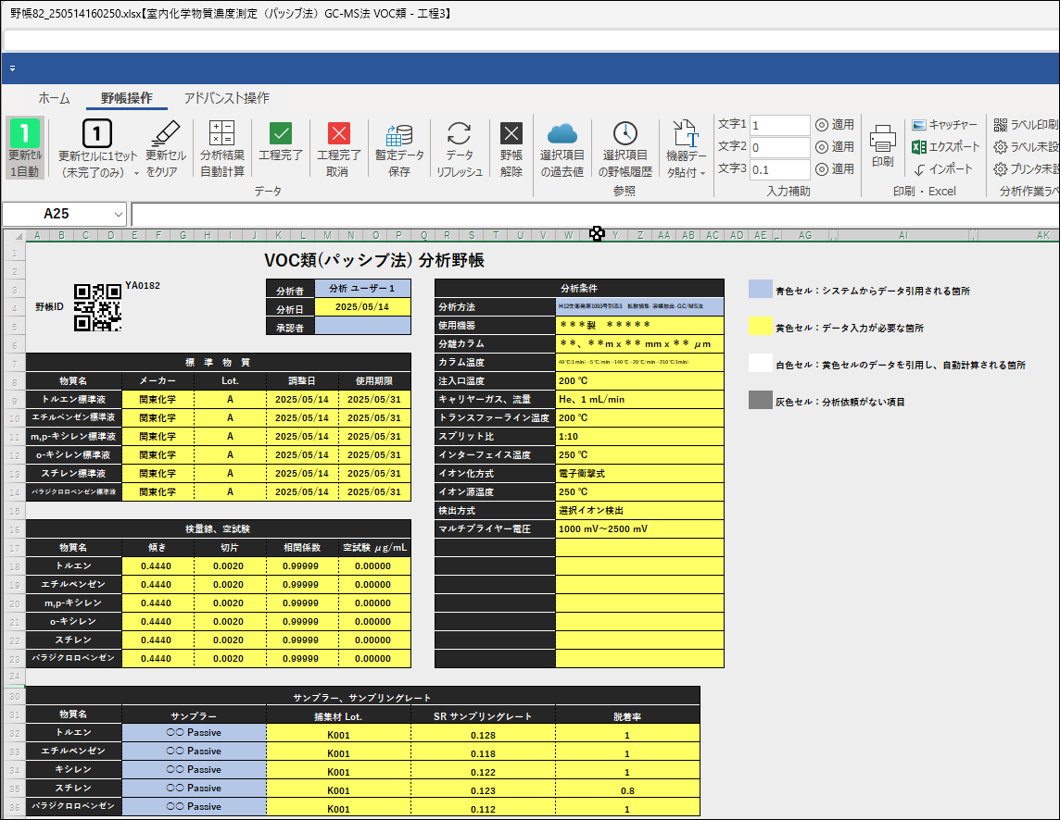
Task: Select 適用 radio for 文字2
Action: coord(821,146)
